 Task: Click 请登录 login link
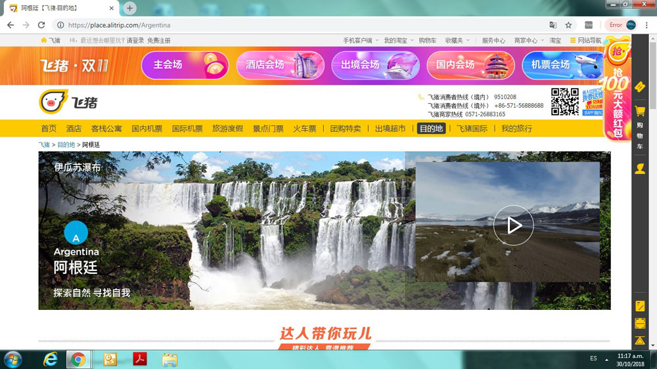coord(135,41)
